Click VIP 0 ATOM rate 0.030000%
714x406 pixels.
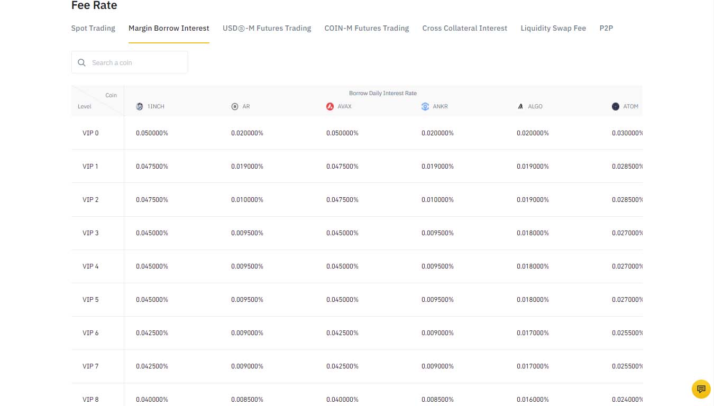(x=627, y=133)
